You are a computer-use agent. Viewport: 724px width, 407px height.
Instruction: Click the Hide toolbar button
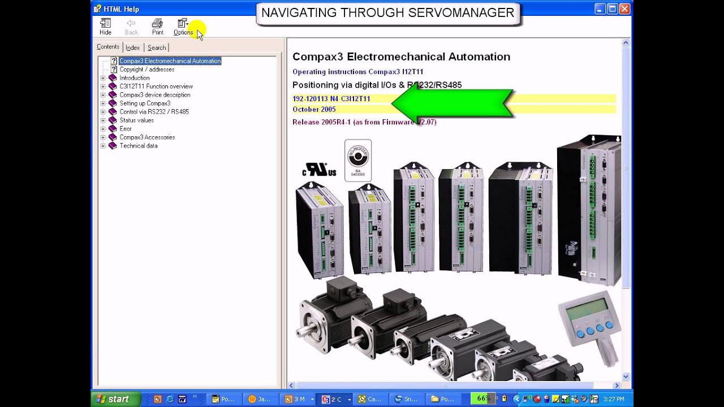pyautogui.click(x=105, y=27)
